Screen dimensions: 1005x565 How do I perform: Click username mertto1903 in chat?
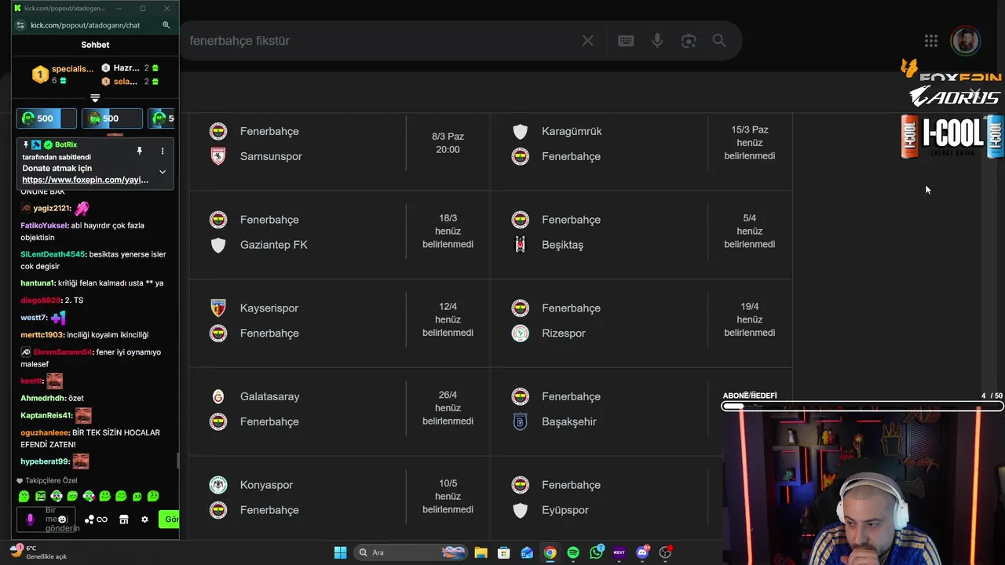pyautogui.click(x=42, y=334)
